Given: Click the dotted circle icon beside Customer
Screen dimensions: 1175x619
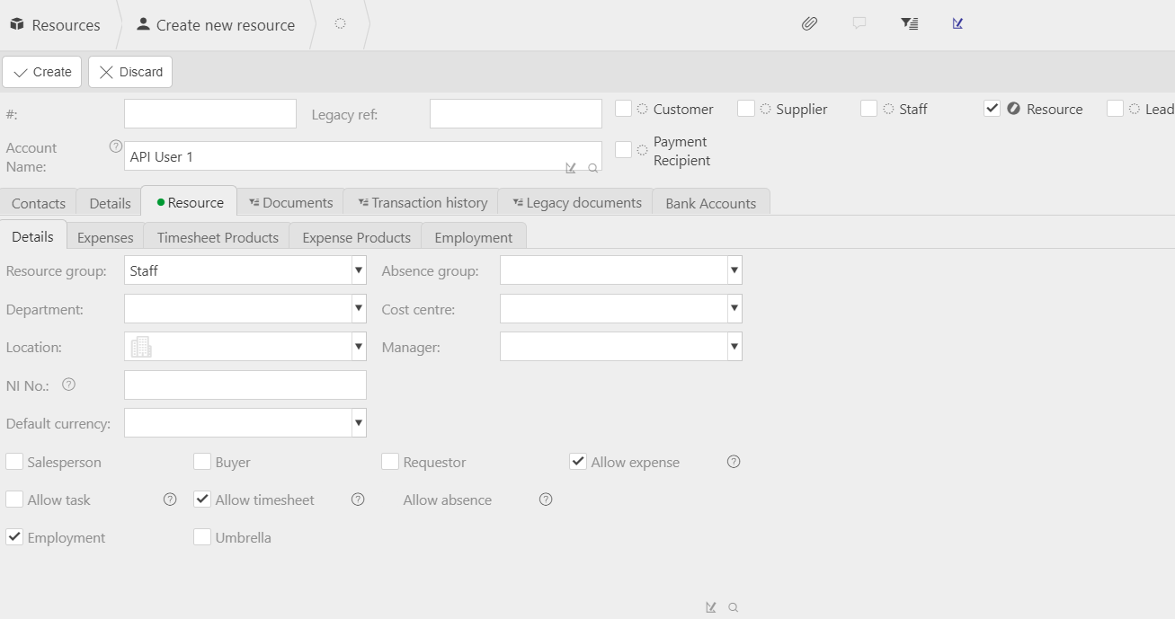Looking at the screenshot, I should [643, 109].
